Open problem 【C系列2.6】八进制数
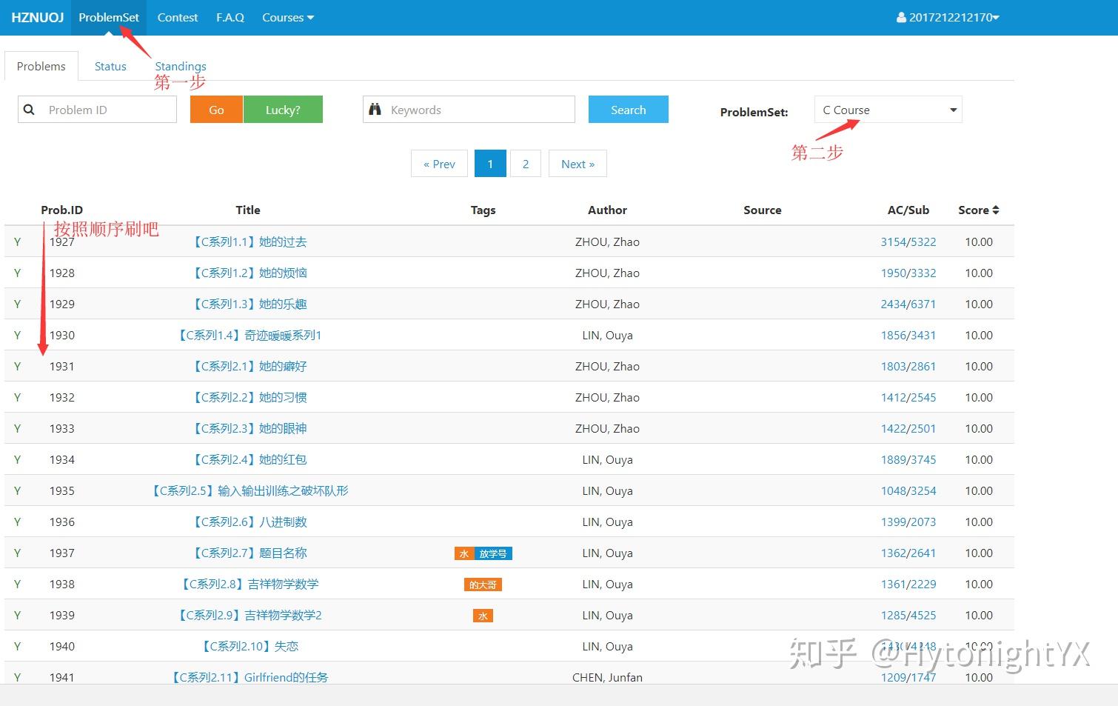Screen dimensions: 1118x706 (x=248, y=522)
